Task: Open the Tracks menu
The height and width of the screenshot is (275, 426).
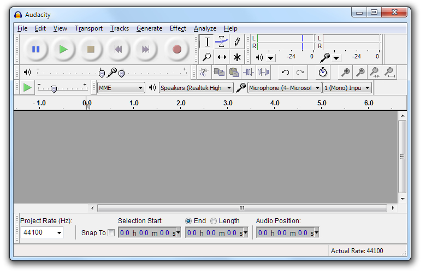Action: click(119, 28)
